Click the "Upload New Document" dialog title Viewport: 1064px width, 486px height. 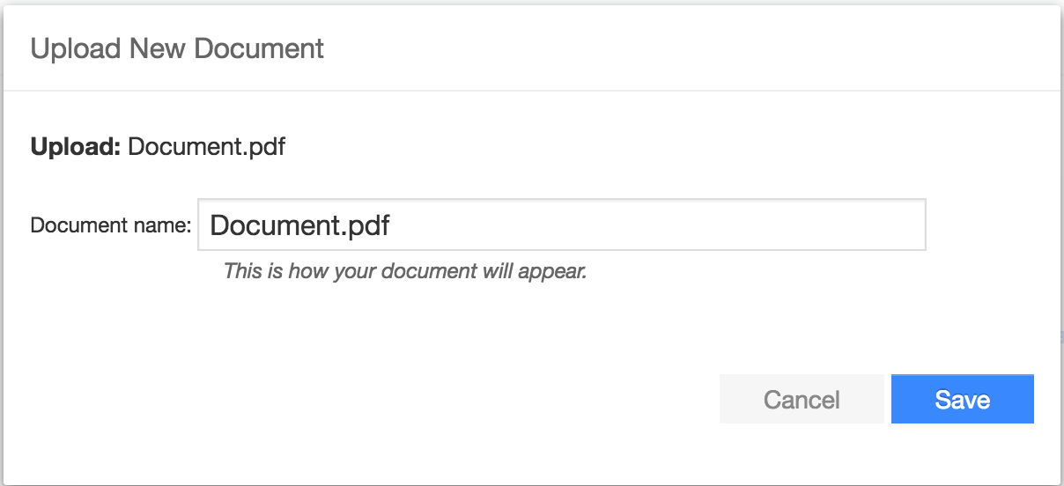coord(177,48)
